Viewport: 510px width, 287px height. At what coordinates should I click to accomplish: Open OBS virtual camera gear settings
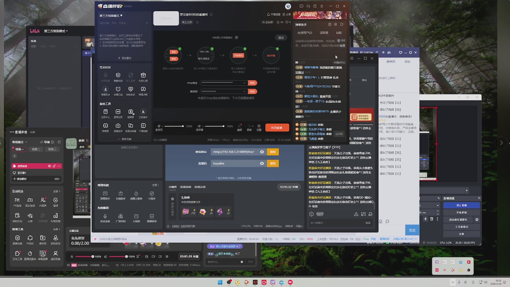tap(477, 220)
